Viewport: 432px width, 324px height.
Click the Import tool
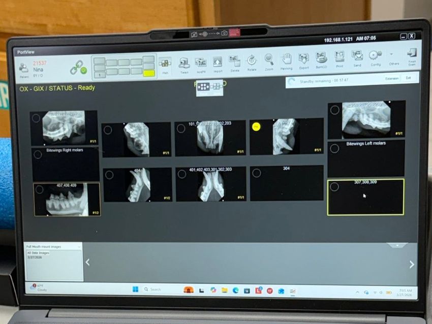coord(218,64)
